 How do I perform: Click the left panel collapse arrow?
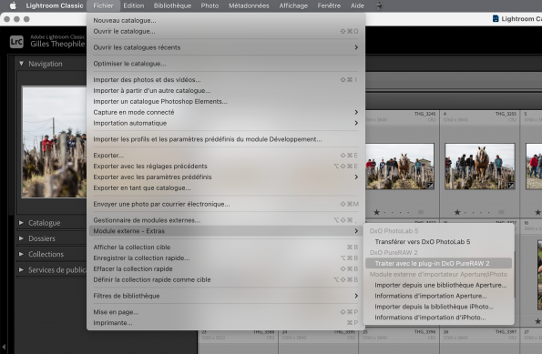point(4,347)
